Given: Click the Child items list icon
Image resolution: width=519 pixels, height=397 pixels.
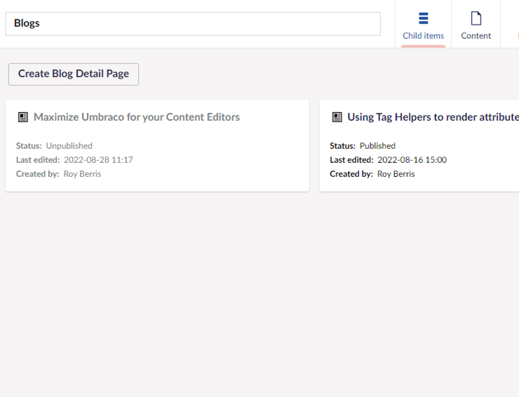Looking at the screenshot, I should click(423, 18).
